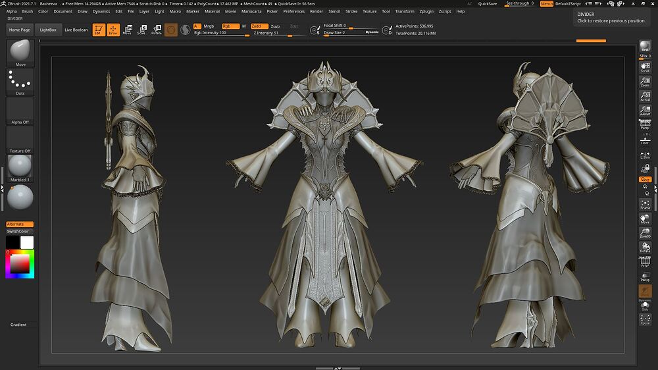The width and height of the screenshot is (658, 370).
Task: Toggle L.Sym local symmetry
Action: coord(645,155)
